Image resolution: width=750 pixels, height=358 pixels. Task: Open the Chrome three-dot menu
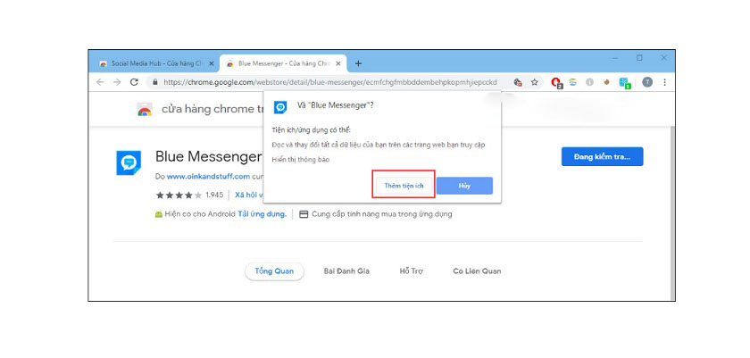point(664,82)
